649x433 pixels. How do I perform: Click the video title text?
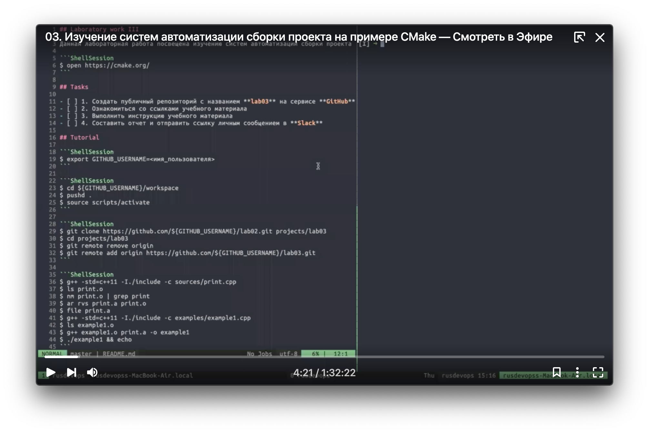click(x=299, y=37)
